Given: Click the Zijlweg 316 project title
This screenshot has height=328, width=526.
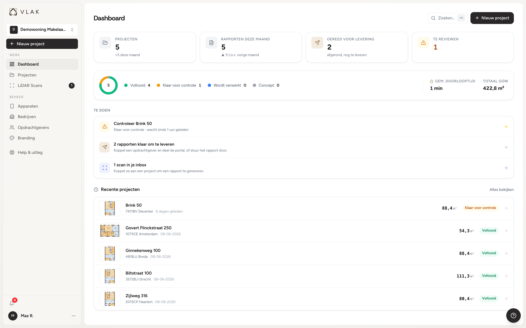Looking at the screenshot, I should click(136, 296).
